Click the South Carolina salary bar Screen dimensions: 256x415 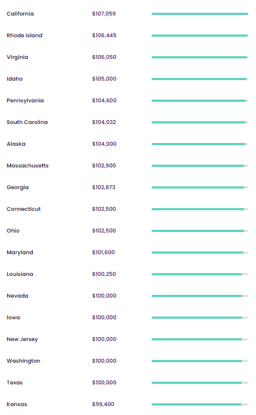(200, 122)
